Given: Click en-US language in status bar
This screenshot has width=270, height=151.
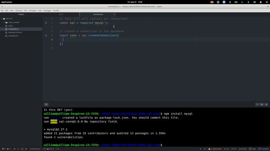Looking at the screenshot, I should [226, 149].
